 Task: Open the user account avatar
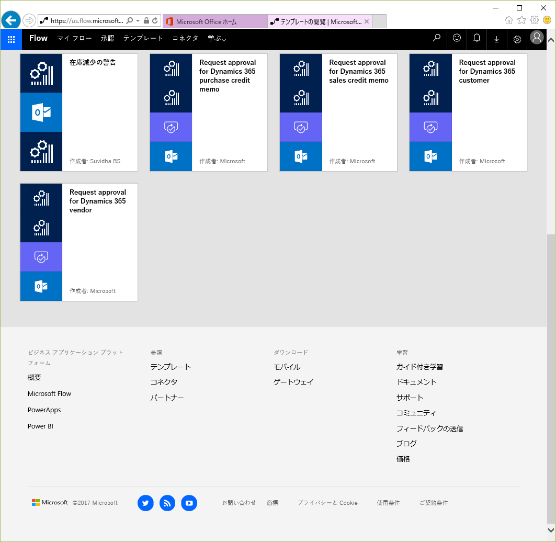[537, 37]
